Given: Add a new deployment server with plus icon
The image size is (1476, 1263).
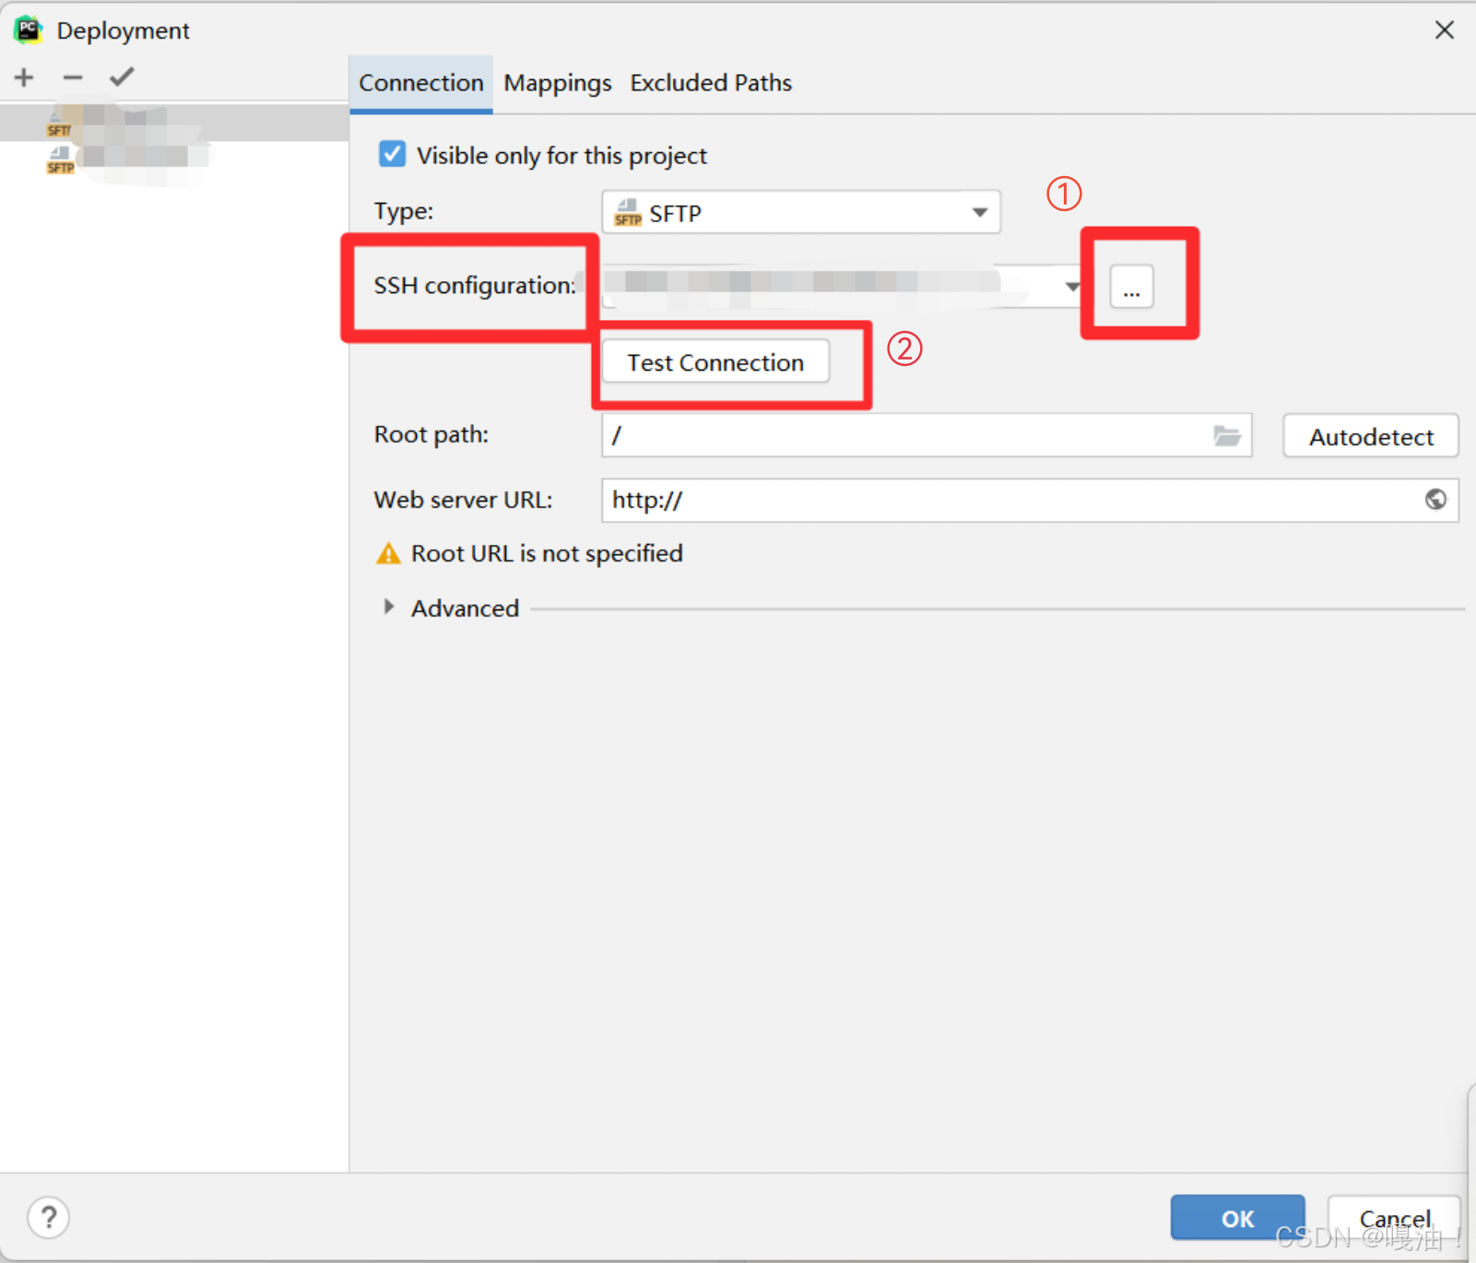Looking at the screenshot, I should [x=24, y=77].
